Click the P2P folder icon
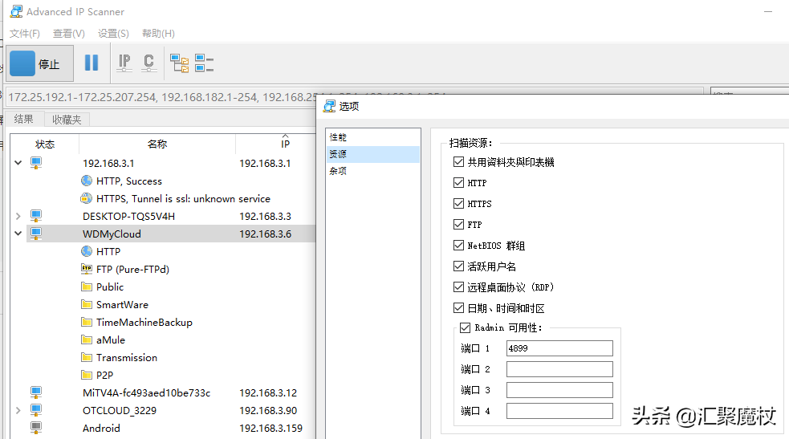Screen dimensions: 789x439 tap(87, 375)
